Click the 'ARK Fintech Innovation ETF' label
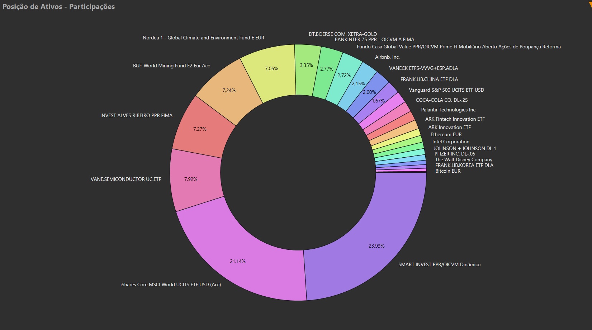Image resolution: width=592 pixels, height=330 pixels. click(455, 119)
